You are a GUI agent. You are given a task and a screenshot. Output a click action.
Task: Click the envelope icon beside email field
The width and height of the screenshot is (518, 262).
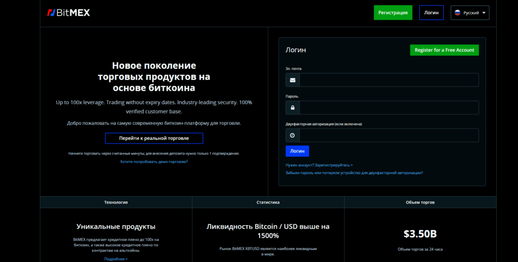tap(292, 80)
